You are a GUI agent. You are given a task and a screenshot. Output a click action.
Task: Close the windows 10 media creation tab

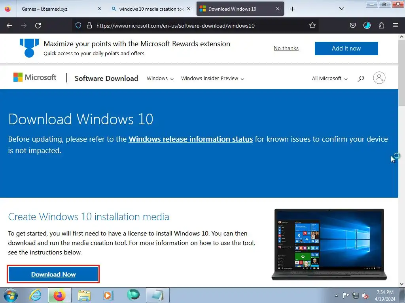pos(189,9)
